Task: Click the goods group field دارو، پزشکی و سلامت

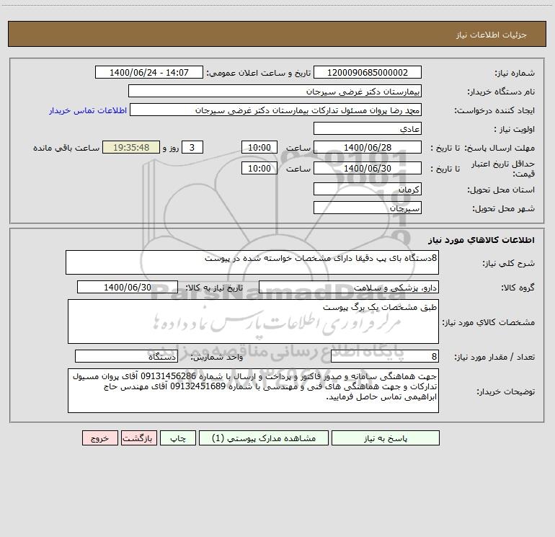Action: (349, 287)
